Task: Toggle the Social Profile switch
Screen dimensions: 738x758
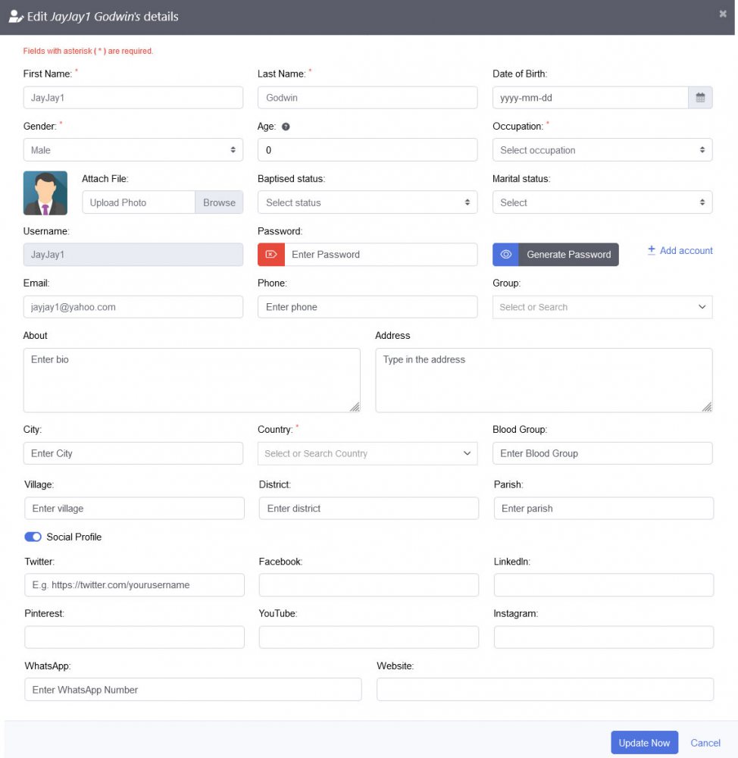Action: (33, 536)
